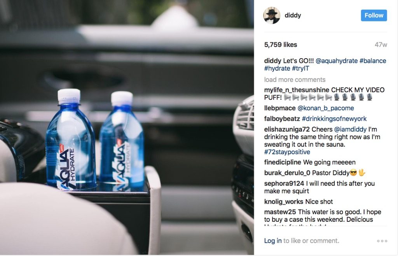The height and width of the screenshot is (256, 398).
Task: Open the #72staypositive hashtag
Action: click(287, 152)
